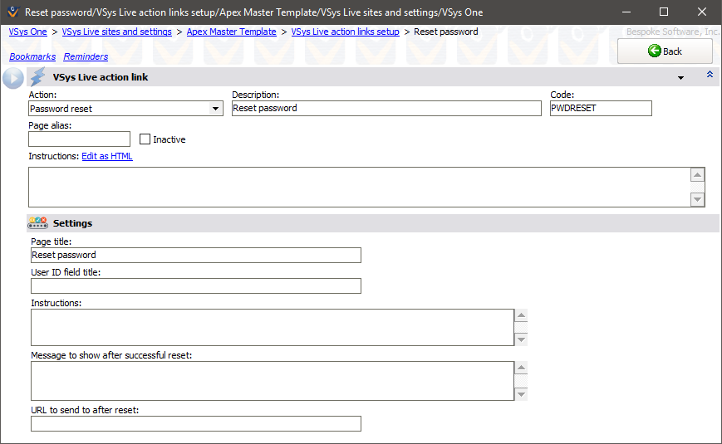Screen dimensions: 722x444
Task: Click the Settings section icon
Action: [38, 223]
